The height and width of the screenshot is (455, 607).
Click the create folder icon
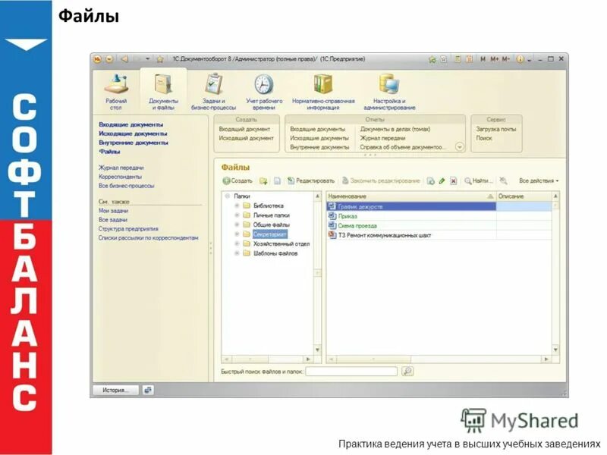263,180
